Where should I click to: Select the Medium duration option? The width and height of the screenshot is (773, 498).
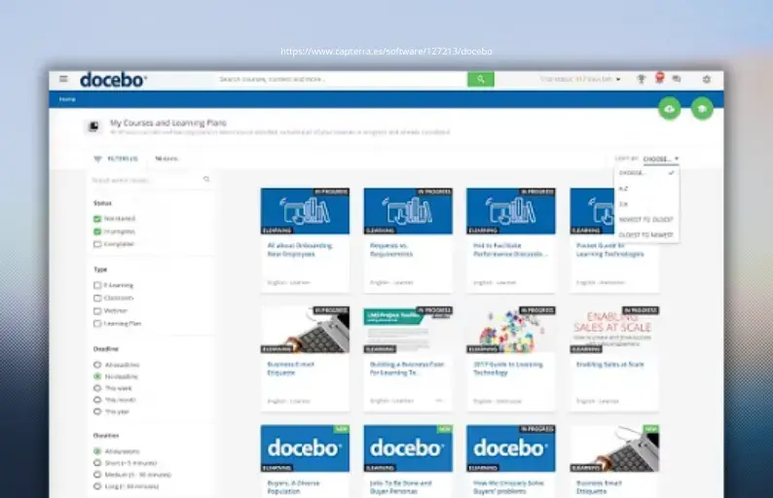pos(97,475)
